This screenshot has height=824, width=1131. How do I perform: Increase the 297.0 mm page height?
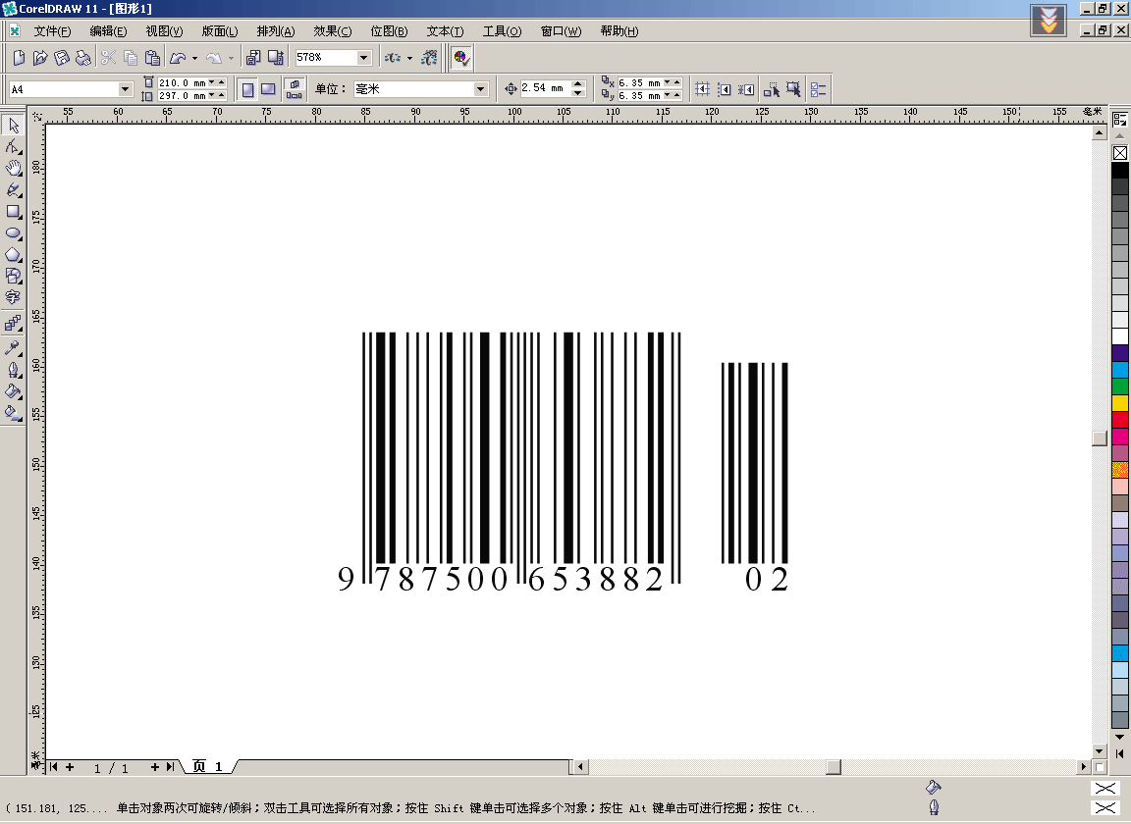(222, 95)
